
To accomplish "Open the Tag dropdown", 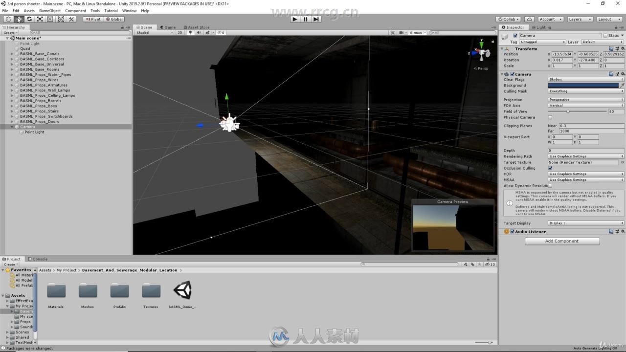I will click(x=542, y=42).
